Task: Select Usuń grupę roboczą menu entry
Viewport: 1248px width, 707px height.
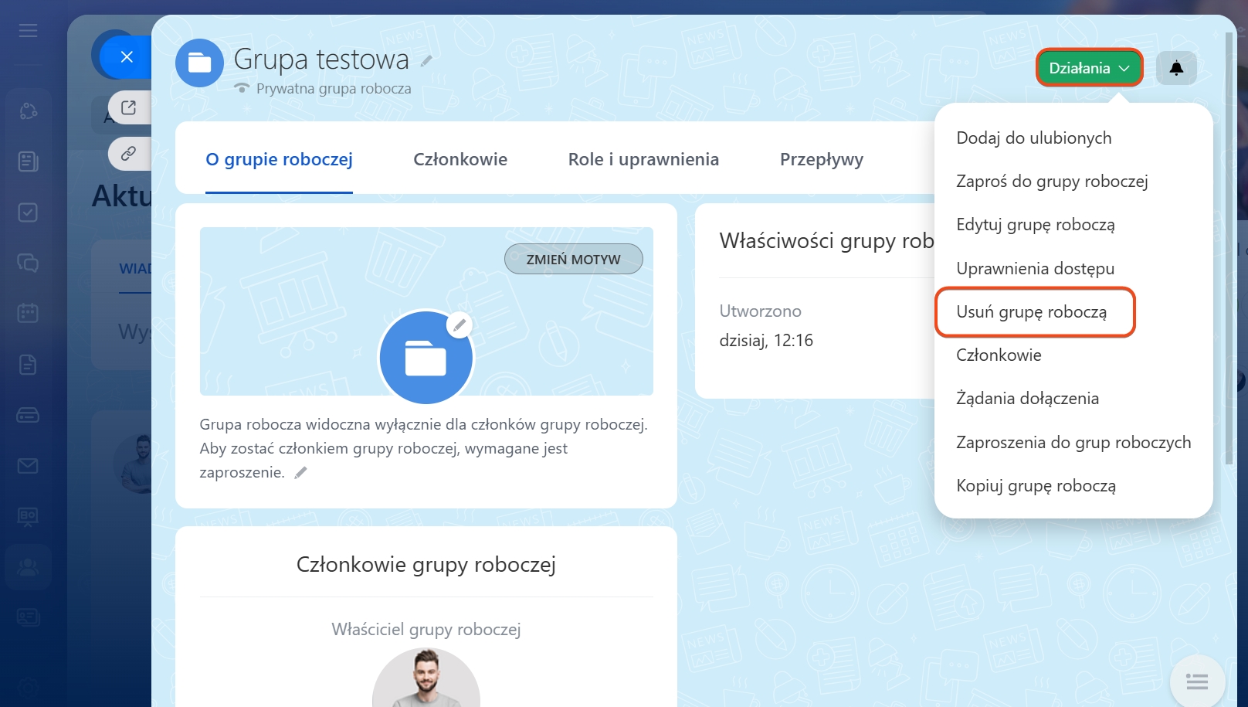Action: (1031, 311)
